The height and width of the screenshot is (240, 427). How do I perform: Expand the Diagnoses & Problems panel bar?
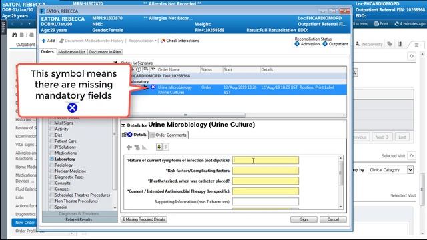pos(79,213)
